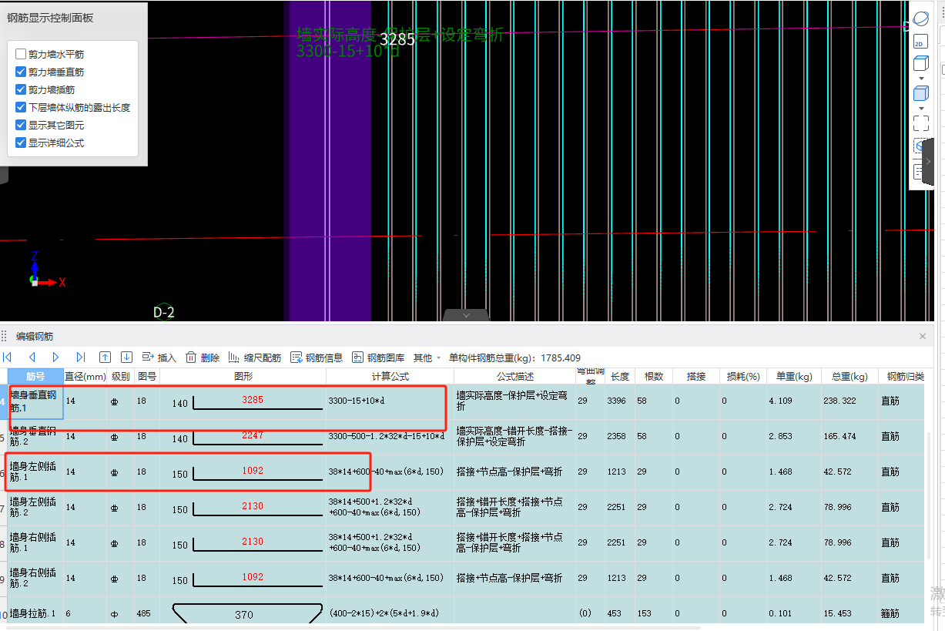
Task: Click the 长度 column header
Action: point(620,377)
